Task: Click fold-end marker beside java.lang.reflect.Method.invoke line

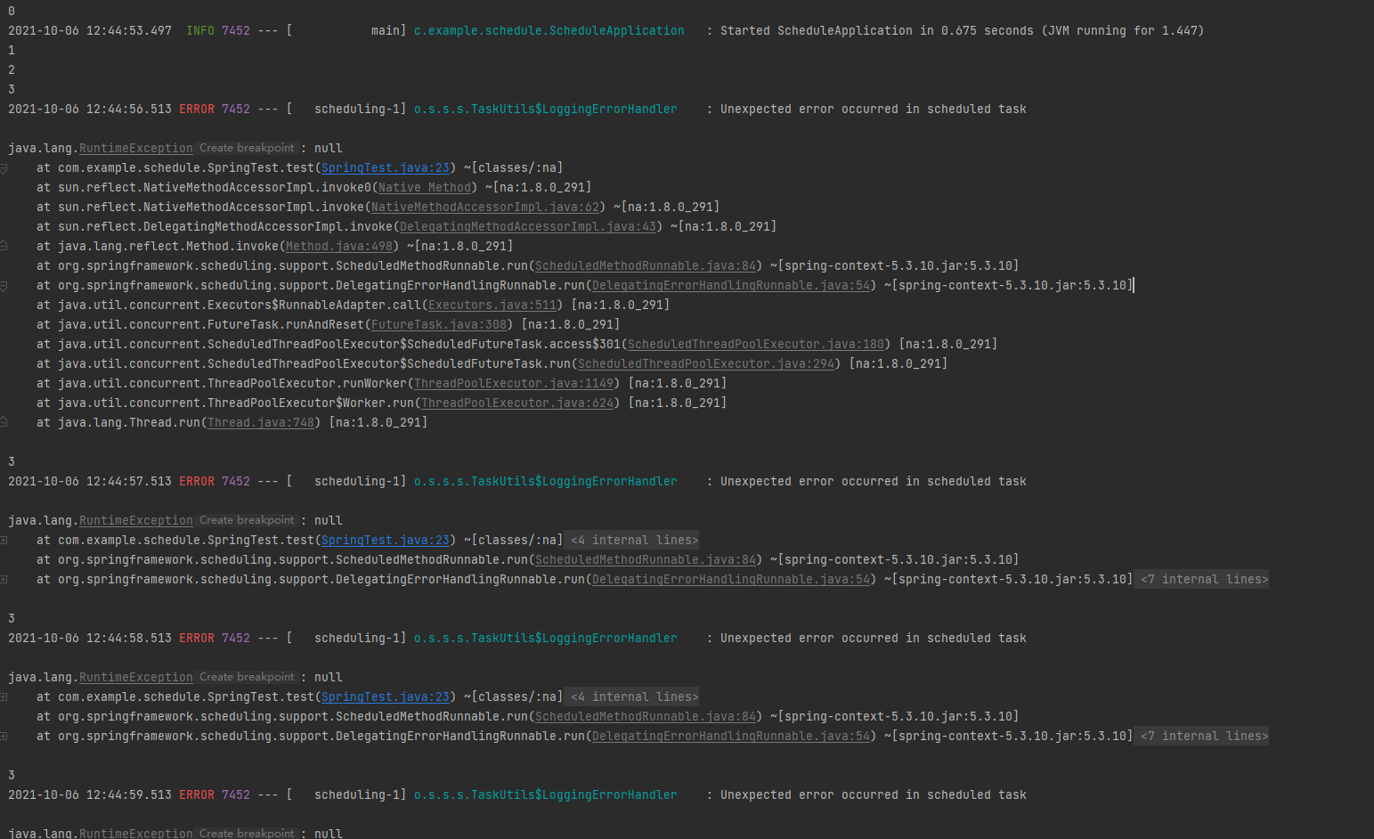Action: point(4,245)
